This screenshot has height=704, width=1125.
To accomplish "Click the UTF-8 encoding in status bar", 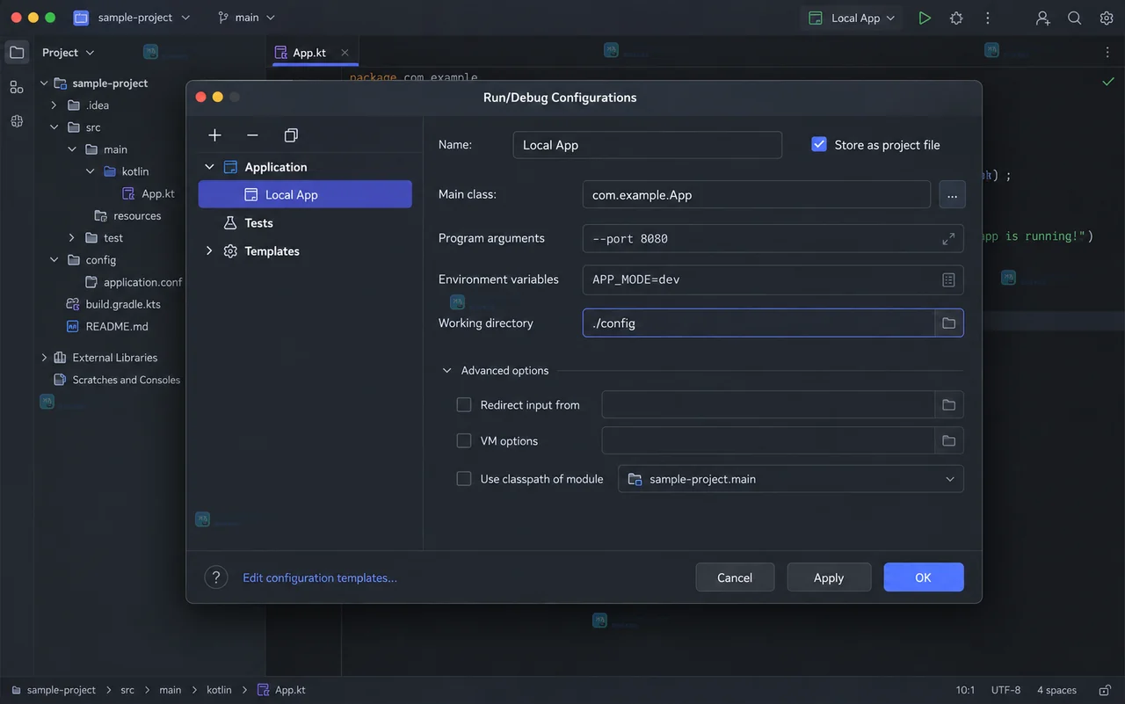I will pos(1006,690).
